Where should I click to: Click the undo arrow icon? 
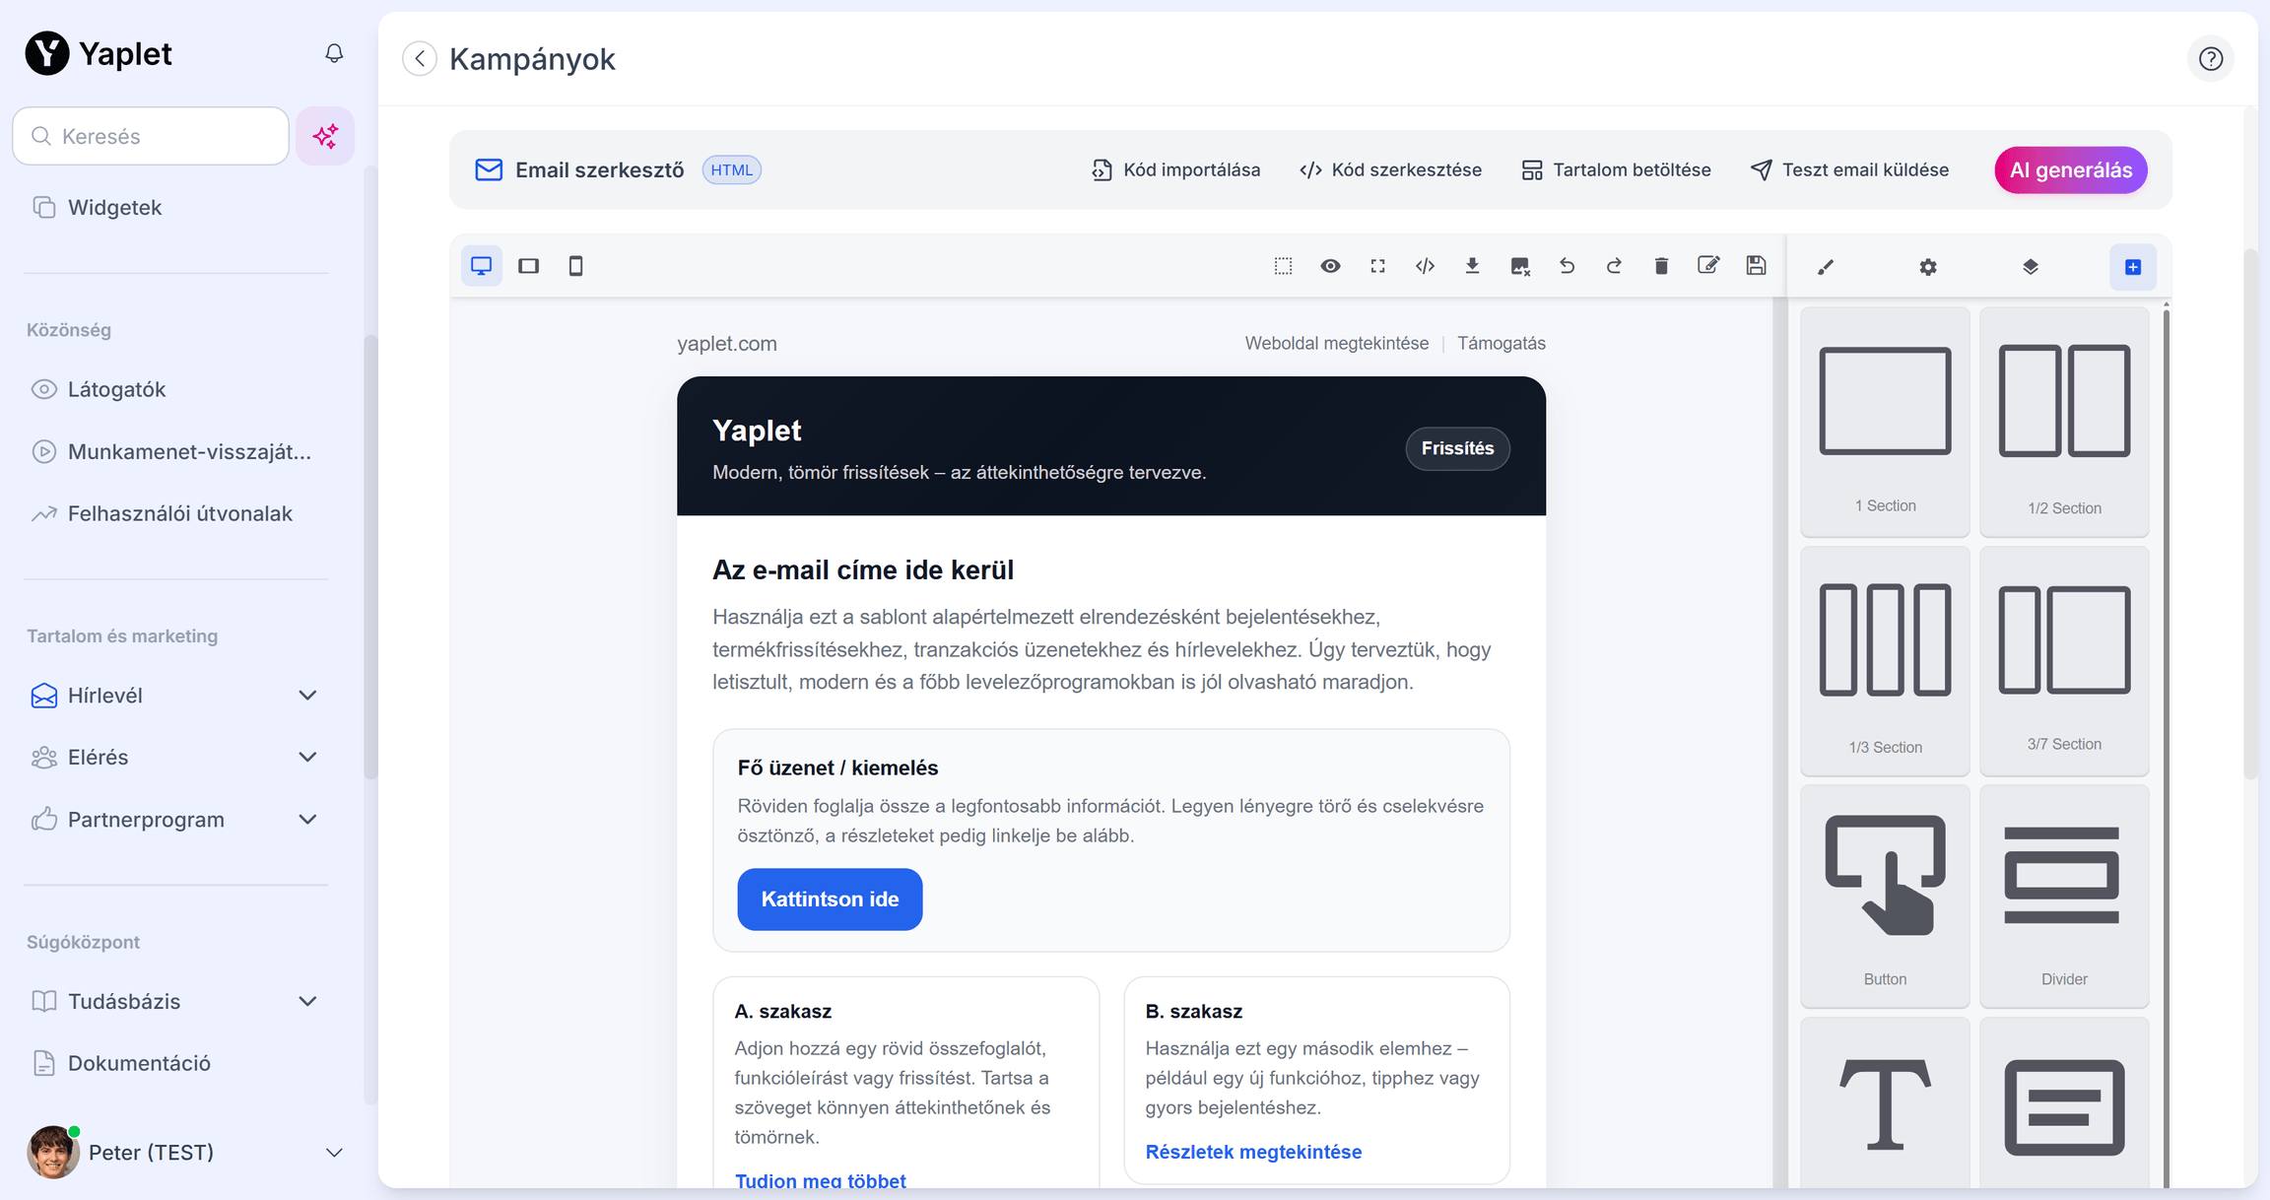[x=1567, y=266]
